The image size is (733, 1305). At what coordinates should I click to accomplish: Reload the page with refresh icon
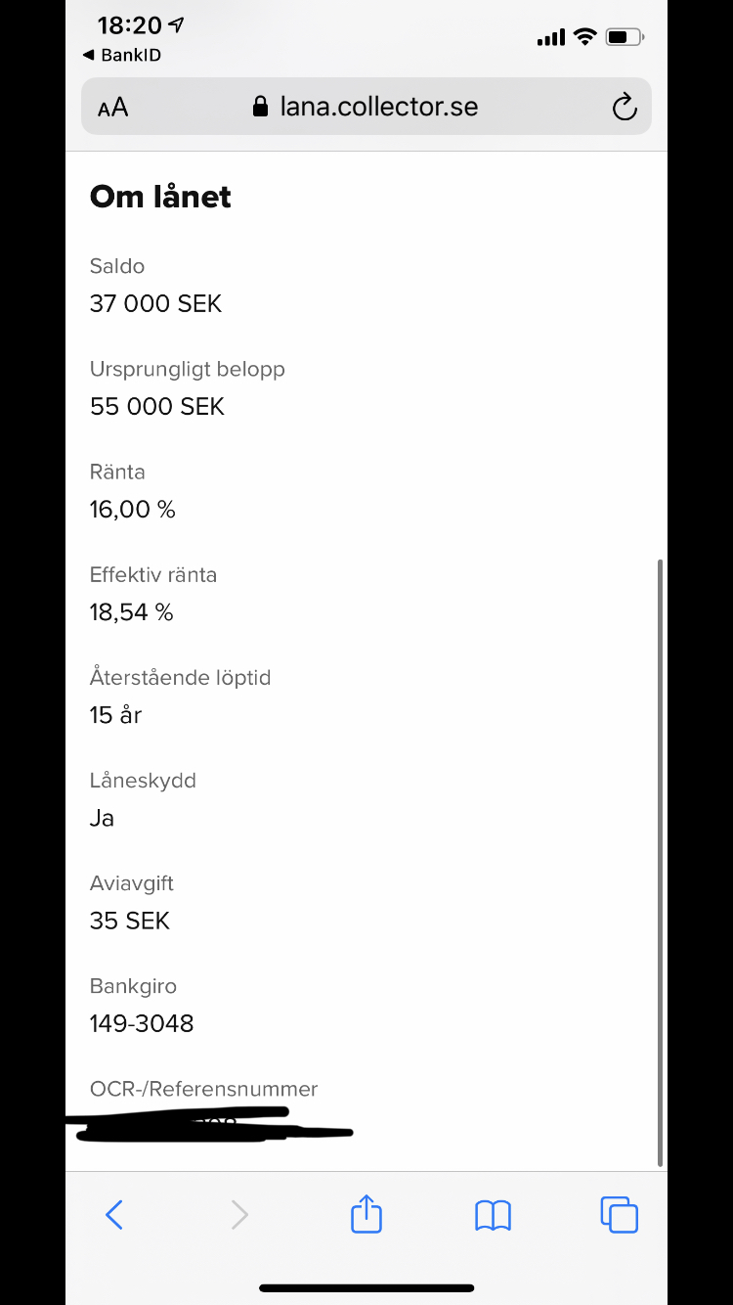(625, 107)
